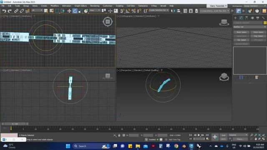Screen dimensions: 267x150
Task: Toggle the Percent Snap icon
Action: (133, 11)
